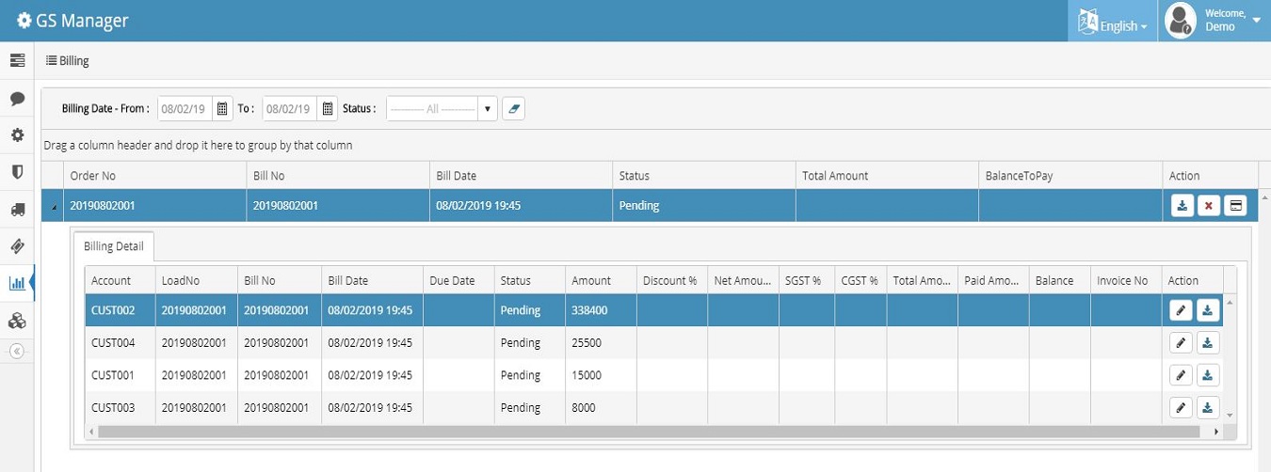Screen dimensions: 1271x472
Task: Click the detail grid scroll-down arrow
Action: click(1229, 414)
